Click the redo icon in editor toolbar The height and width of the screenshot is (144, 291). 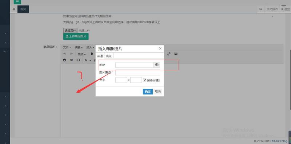[71, 54]
